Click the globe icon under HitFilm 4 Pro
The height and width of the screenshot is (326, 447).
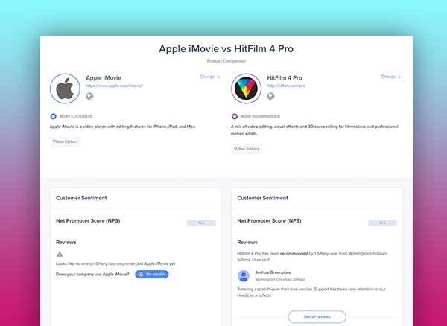[x=271, y=96]
